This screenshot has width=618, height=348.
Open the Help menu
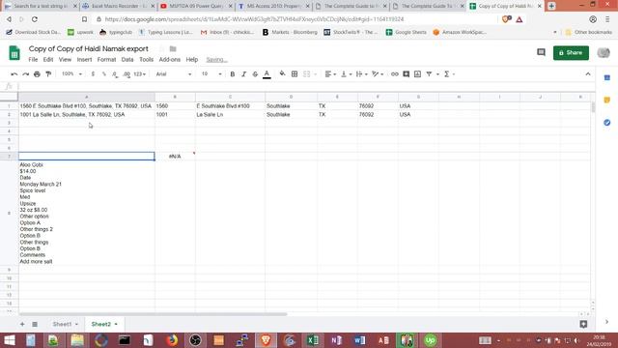click(x=192, y=60)
